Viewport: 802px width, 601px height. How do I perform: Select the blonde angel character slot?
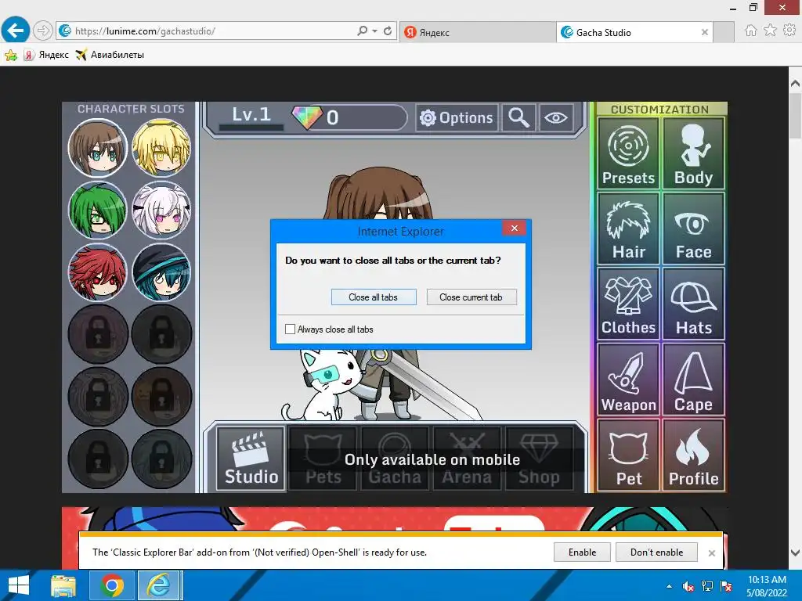pos(161,148)
